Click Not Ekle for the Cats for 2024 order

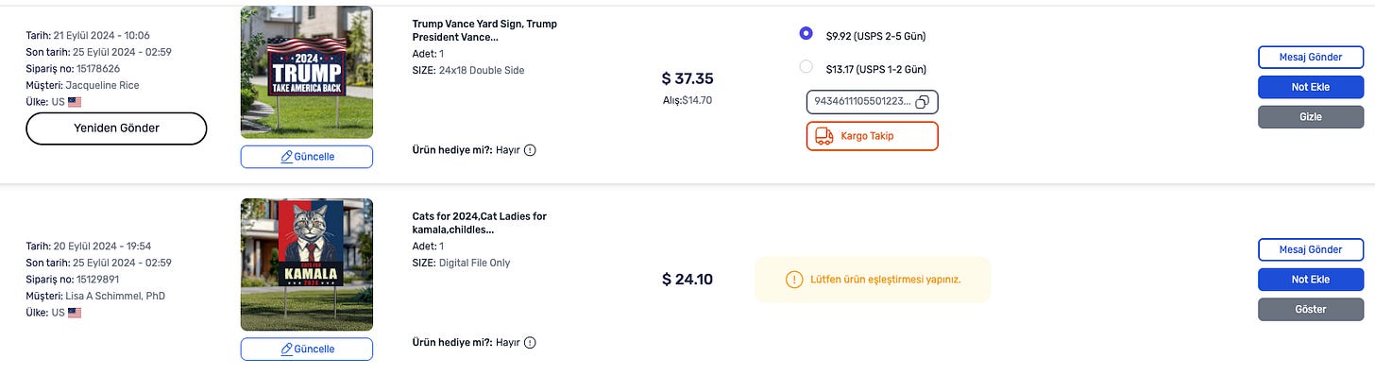pos(1311,280)
